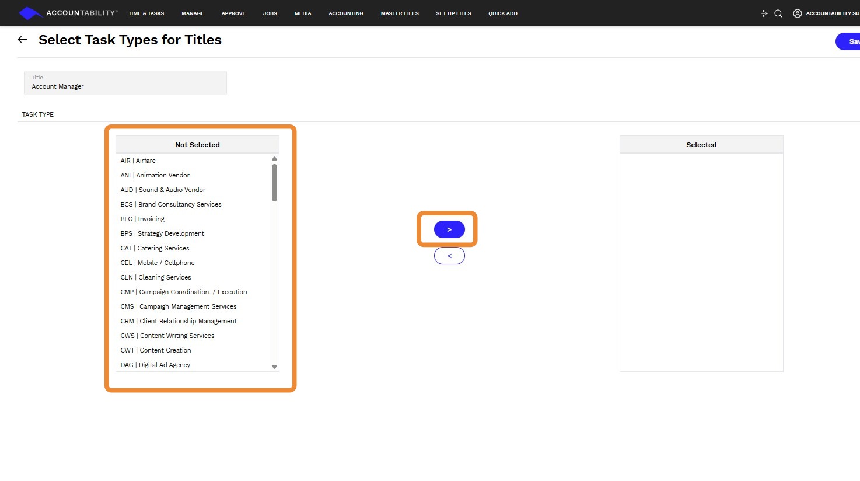Viewport: 860px width, 481px height.
Task: Click the Not Selected list scrollbar thumb
Action: pos(274,183)
